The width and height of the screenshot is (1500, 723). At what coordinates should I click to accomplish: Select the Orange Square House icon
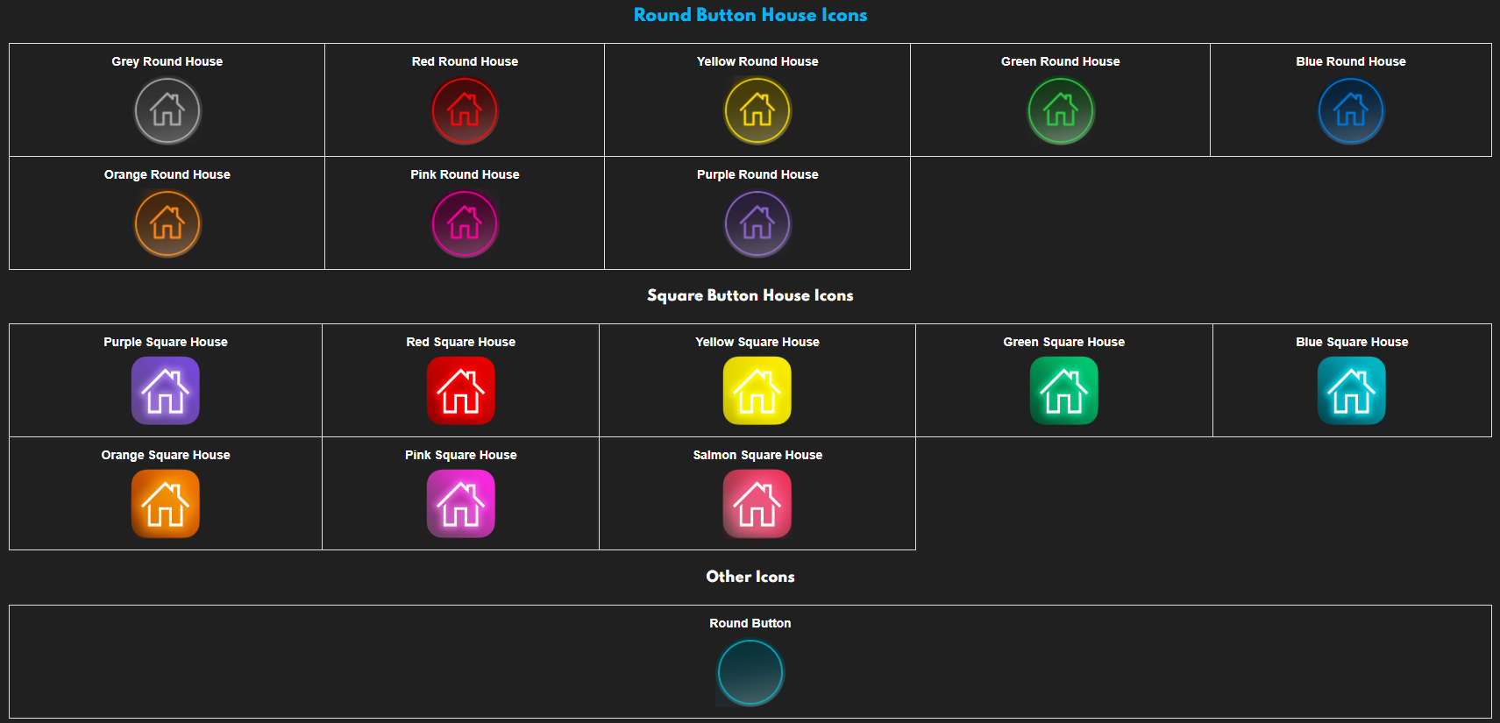(166, 504)
